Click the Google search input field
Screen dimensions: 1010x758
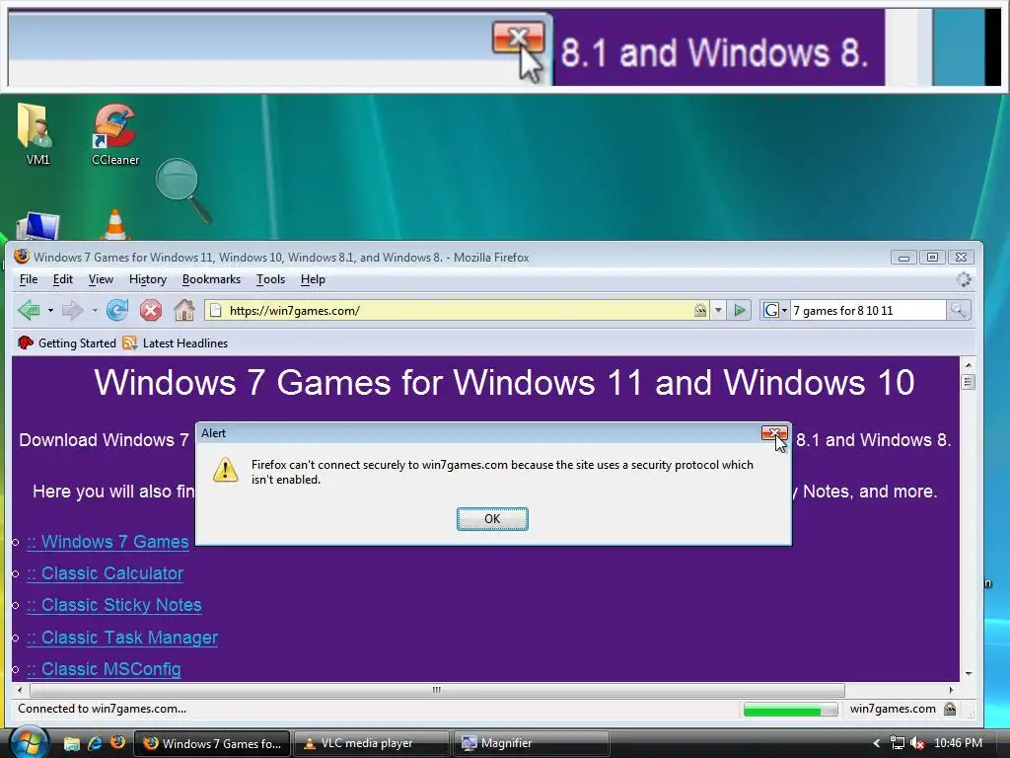[x=868, y=311]
